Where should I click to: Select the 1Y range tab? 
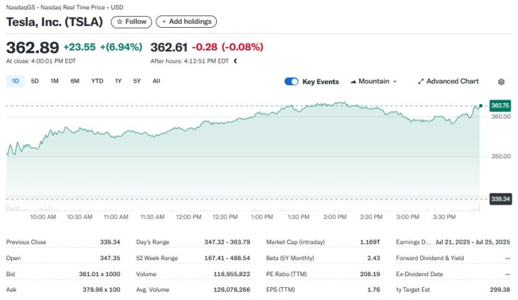(118, 81)
